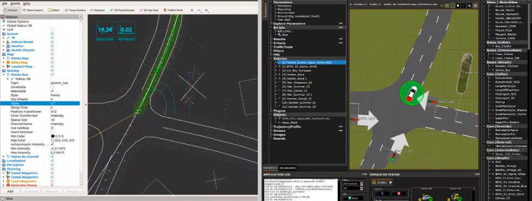Toggle the Autocompute Intensity checkbox

coord(52,144)
